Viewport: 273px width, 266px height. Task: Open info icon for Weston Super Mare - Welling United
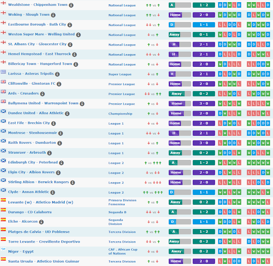(78, 35)
